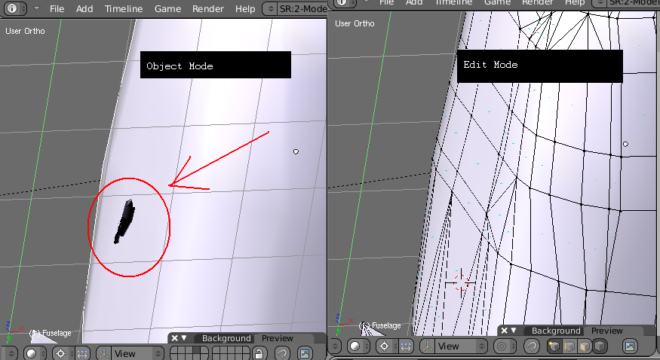Select first layer button in Object Mode layer grid

[174, 350]
